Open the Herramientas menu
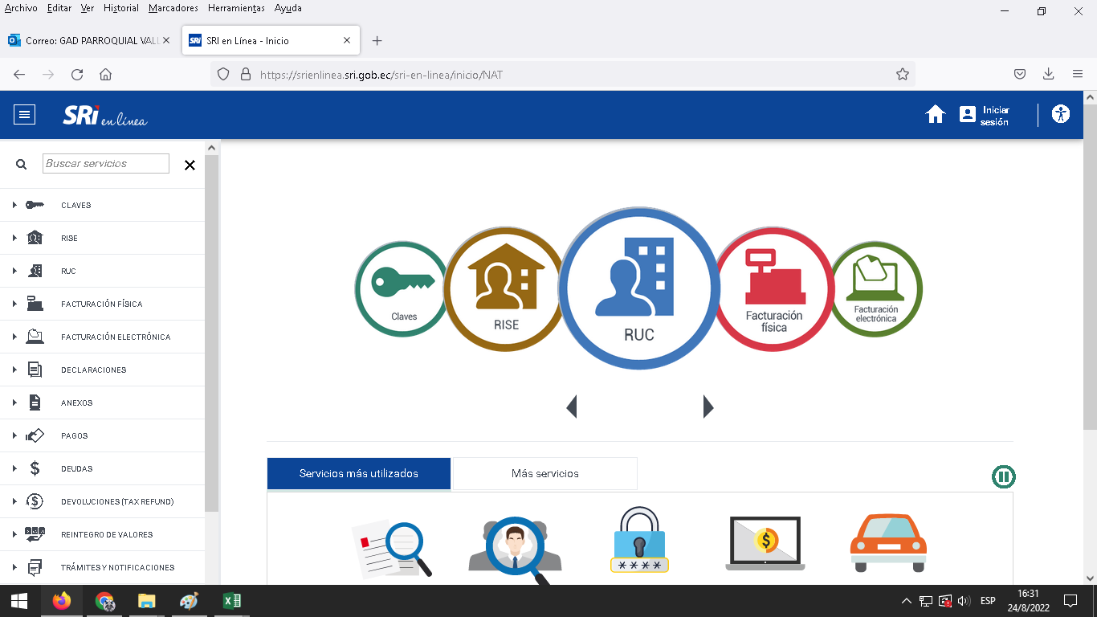This screenshot has height=617, width=1097. pos(237,8)
